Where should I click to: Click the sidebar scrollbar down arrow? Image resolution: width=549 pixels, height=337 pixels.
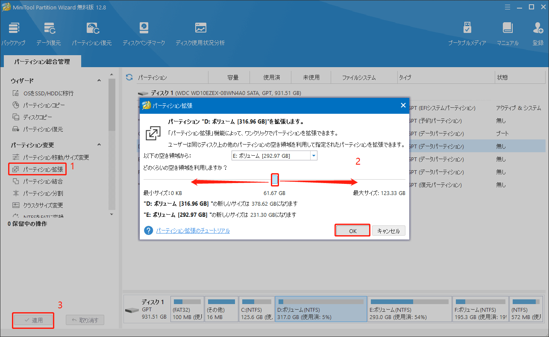(x=112, y=214)
